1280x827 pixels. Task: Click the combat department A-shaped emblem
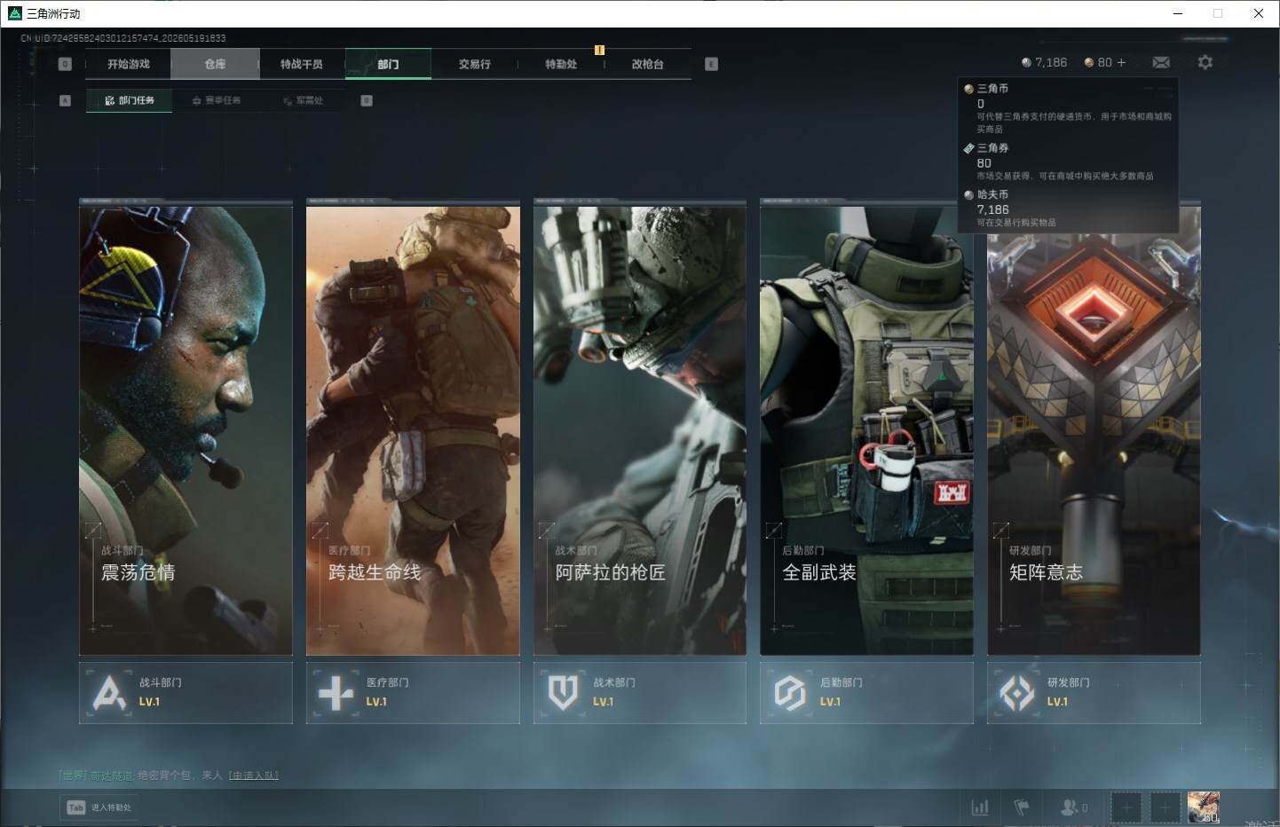pos(109,693)
